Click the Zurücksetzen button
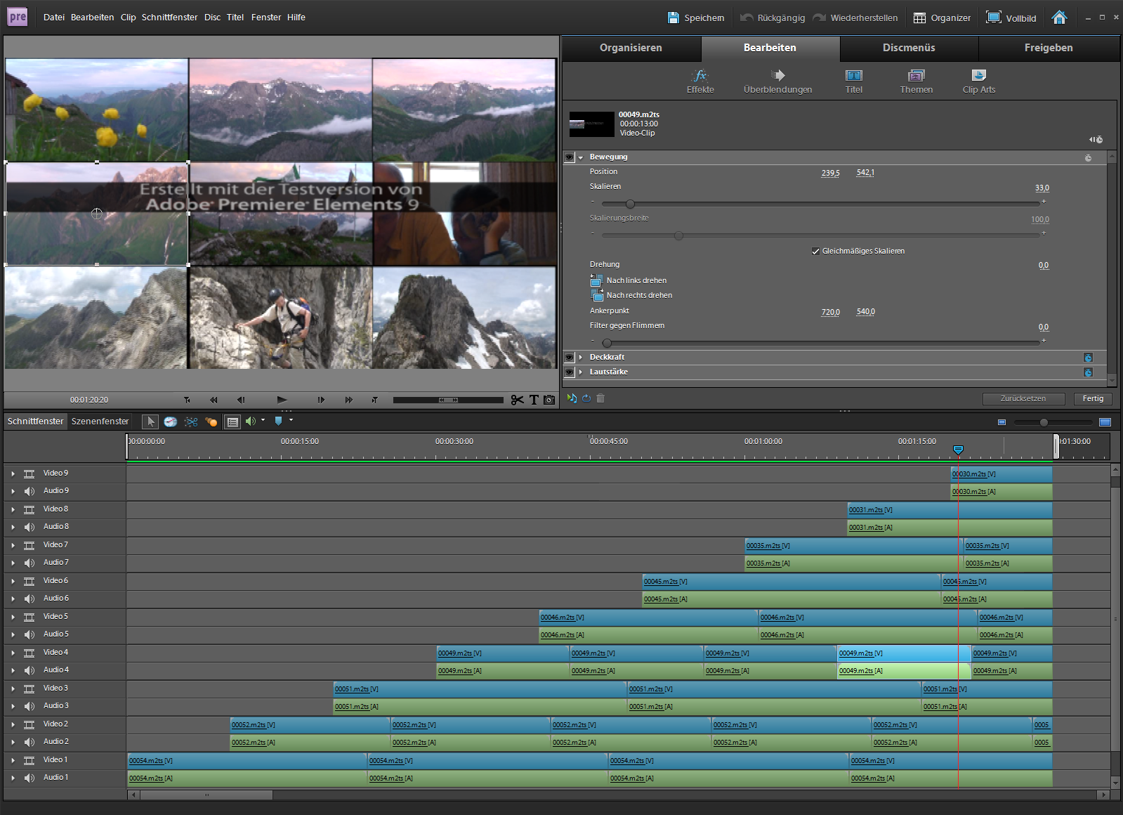Viewport: 1123px width, 815px height. point(1023,398)
